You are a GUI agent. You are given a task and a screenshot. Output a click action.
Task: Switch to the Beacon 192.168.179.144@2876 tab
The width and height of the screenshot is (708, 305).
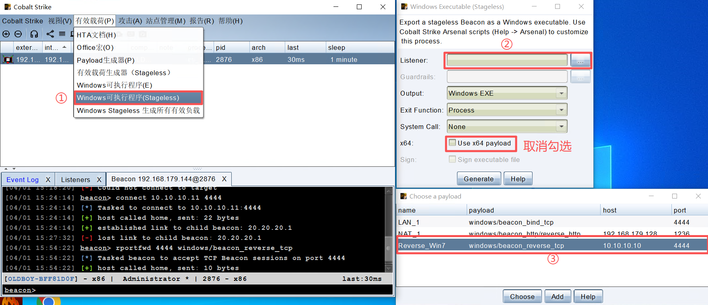163,179
